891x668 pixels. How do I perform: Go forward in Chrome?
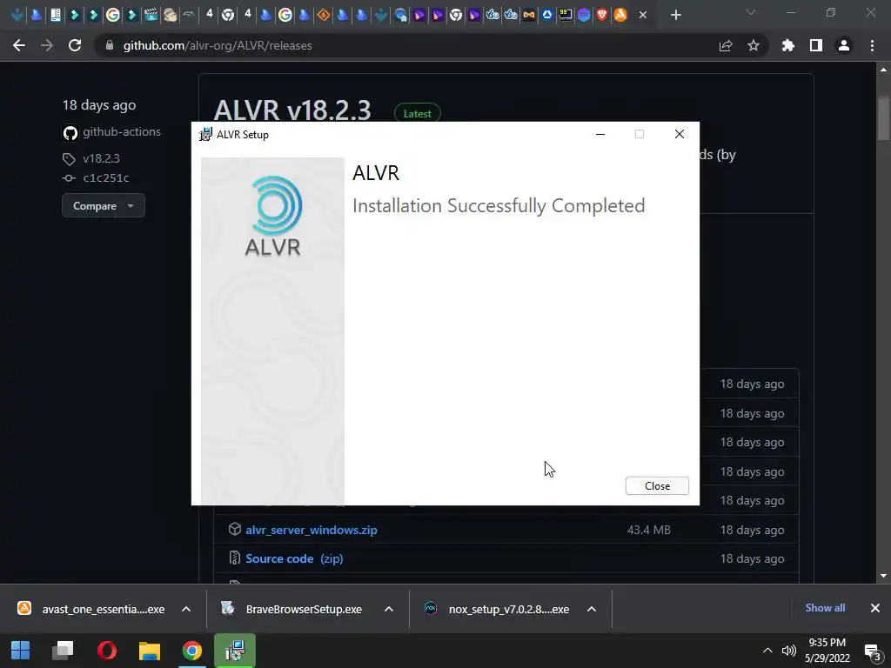coord(47,45)
